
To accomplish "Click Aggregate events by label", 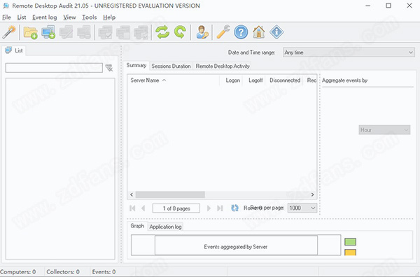I will [x=344, y=80].
